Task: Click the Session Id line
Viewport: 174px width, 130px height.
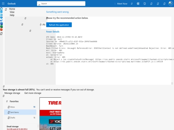Action: tap(72, 41)
